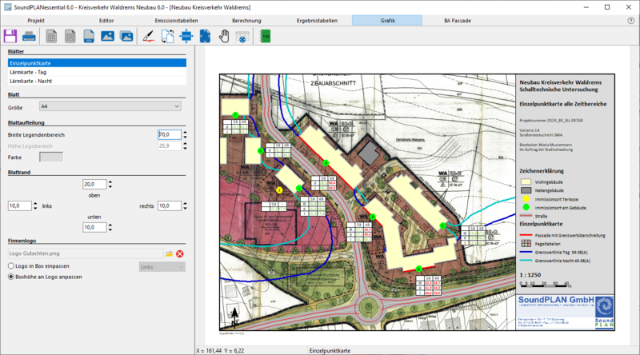Screen dimensions: 640x355
Task: Click the Höhe Logobereich value field
Action: (x=170, y=146)
